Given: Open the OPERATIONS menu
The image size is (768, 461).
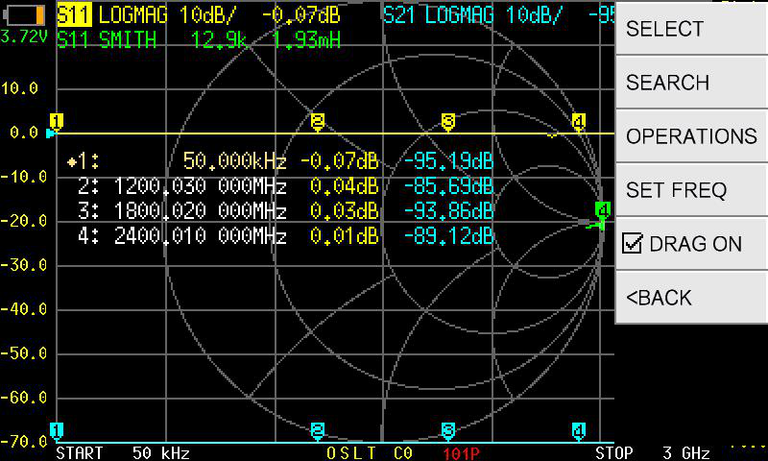Looking at the screenshot, I should coord(691,136).
